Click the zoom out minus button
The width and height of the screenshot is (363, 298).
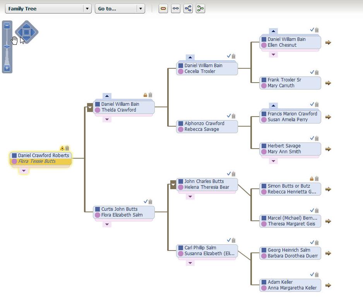point(7,26)
